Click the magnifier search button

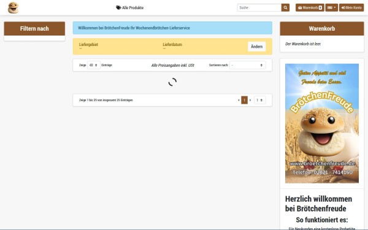click(285, 8)
